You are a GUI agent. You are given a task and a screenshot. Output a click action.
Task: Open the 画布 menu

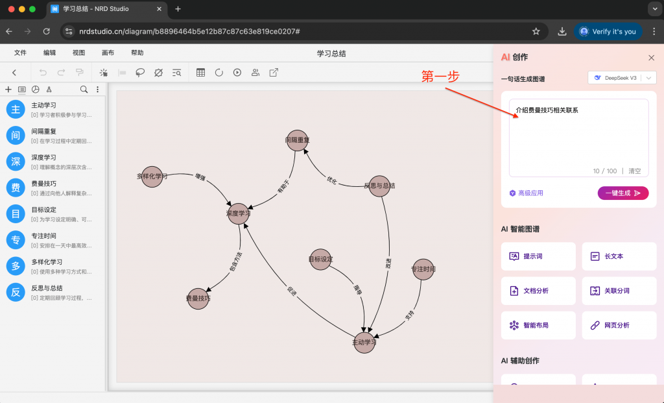(108, 53)
